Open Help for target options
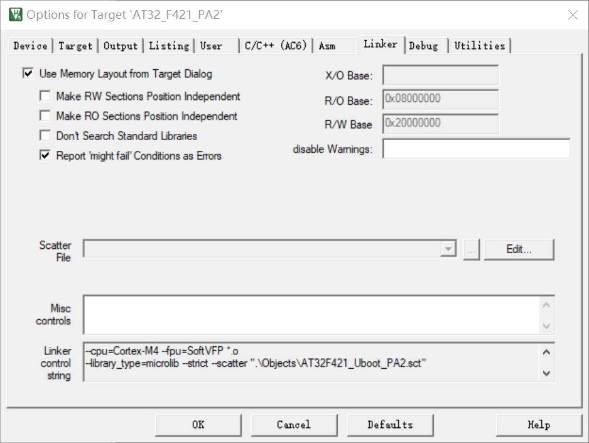Viewport: 589px width, 443px height. point(539,425)
